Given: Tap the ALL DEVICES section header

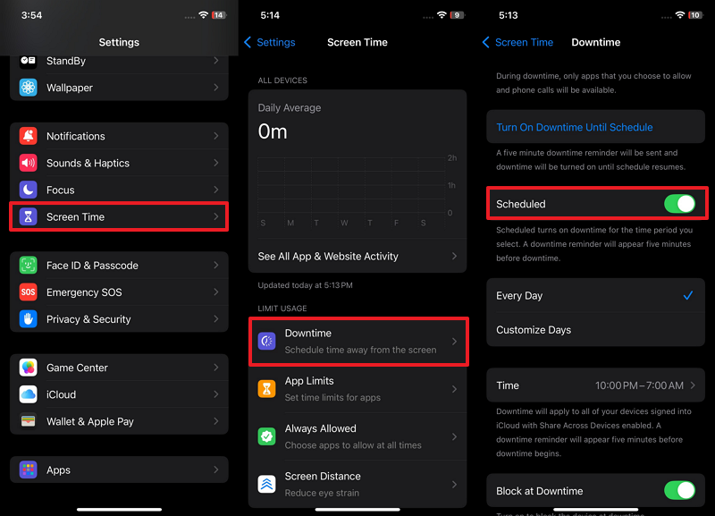Looking at the screenshot, I should (x=282, y=80).
